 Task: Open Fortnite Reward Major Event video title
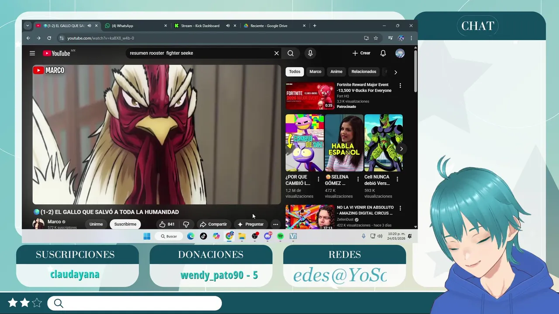click(x=364, y=88)
